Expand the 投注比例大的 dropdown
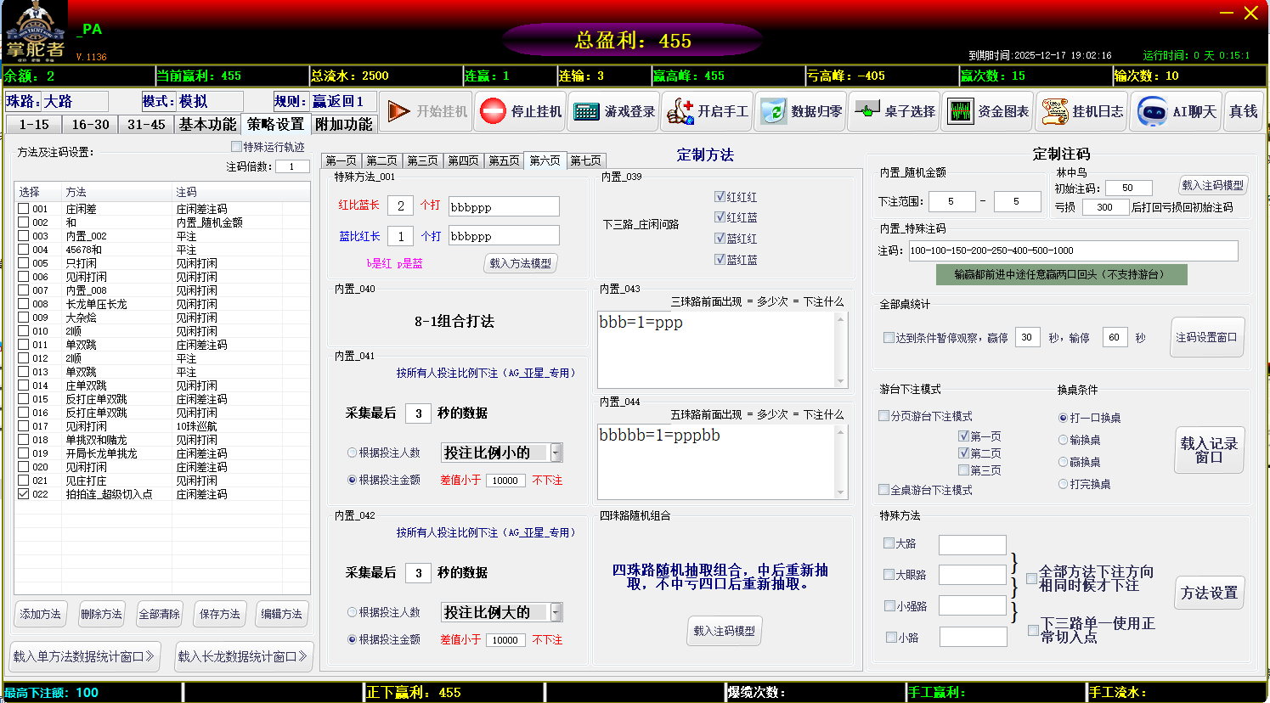 556,612
